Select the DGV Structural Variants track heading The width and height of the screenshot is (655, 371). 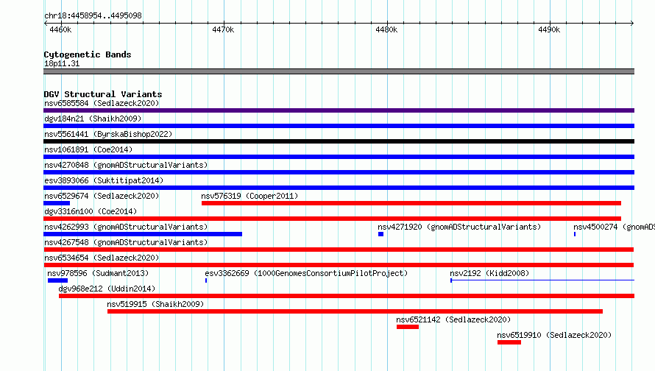pyautogui.click(x=103, y=94)
